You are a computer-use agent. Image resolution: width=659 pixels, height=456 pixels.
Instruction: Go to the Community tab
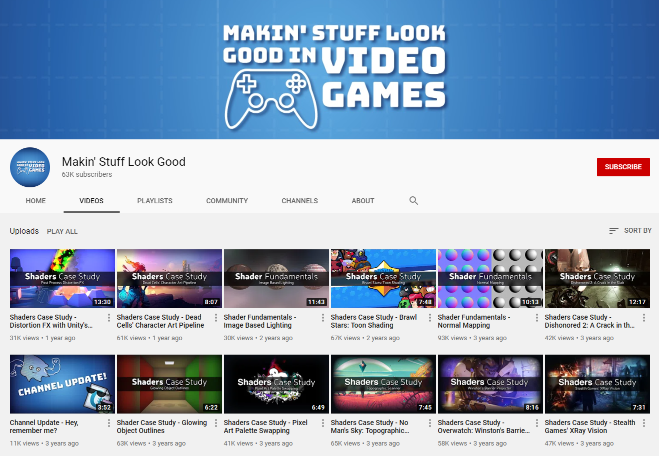(x=227, y=201)
